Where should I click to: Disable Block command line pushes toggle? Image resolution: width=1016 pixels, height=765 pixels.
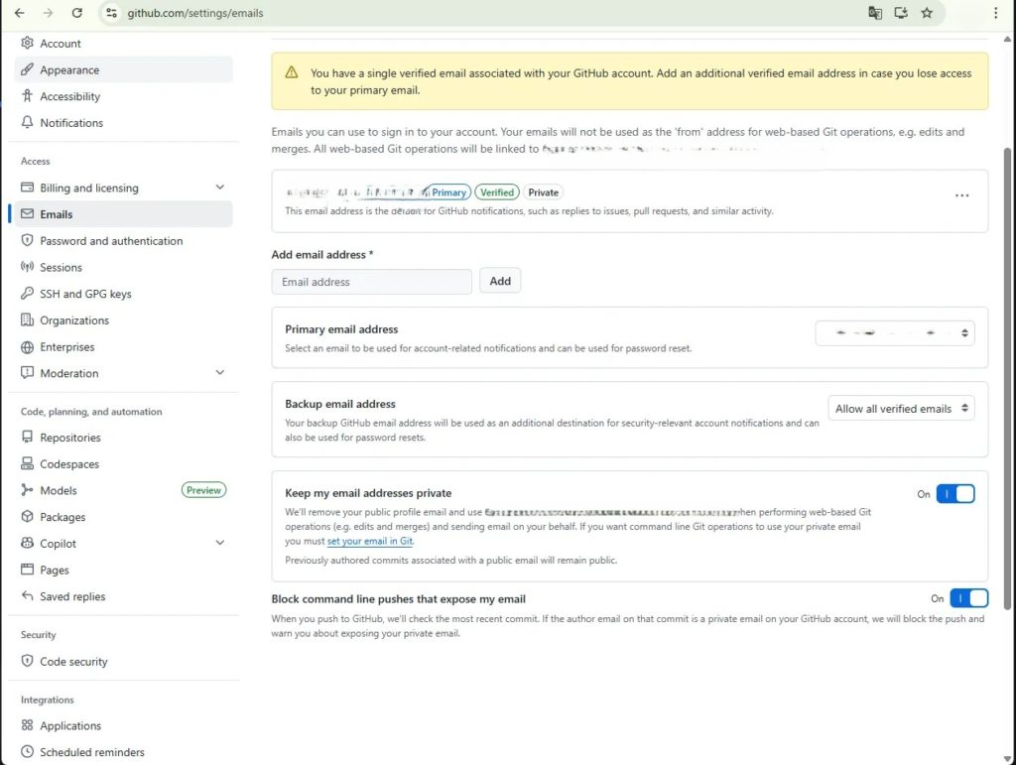[968, 598]
